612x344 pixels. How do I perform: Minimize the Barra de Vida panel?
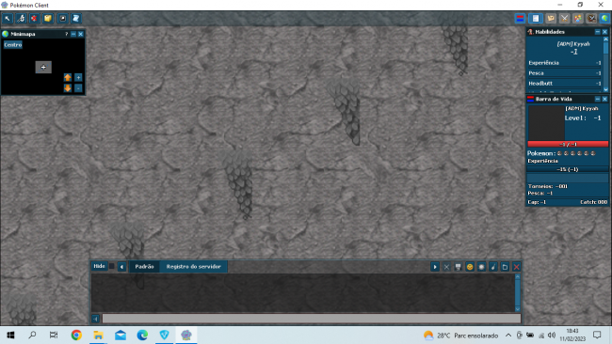tap(598, 99)
